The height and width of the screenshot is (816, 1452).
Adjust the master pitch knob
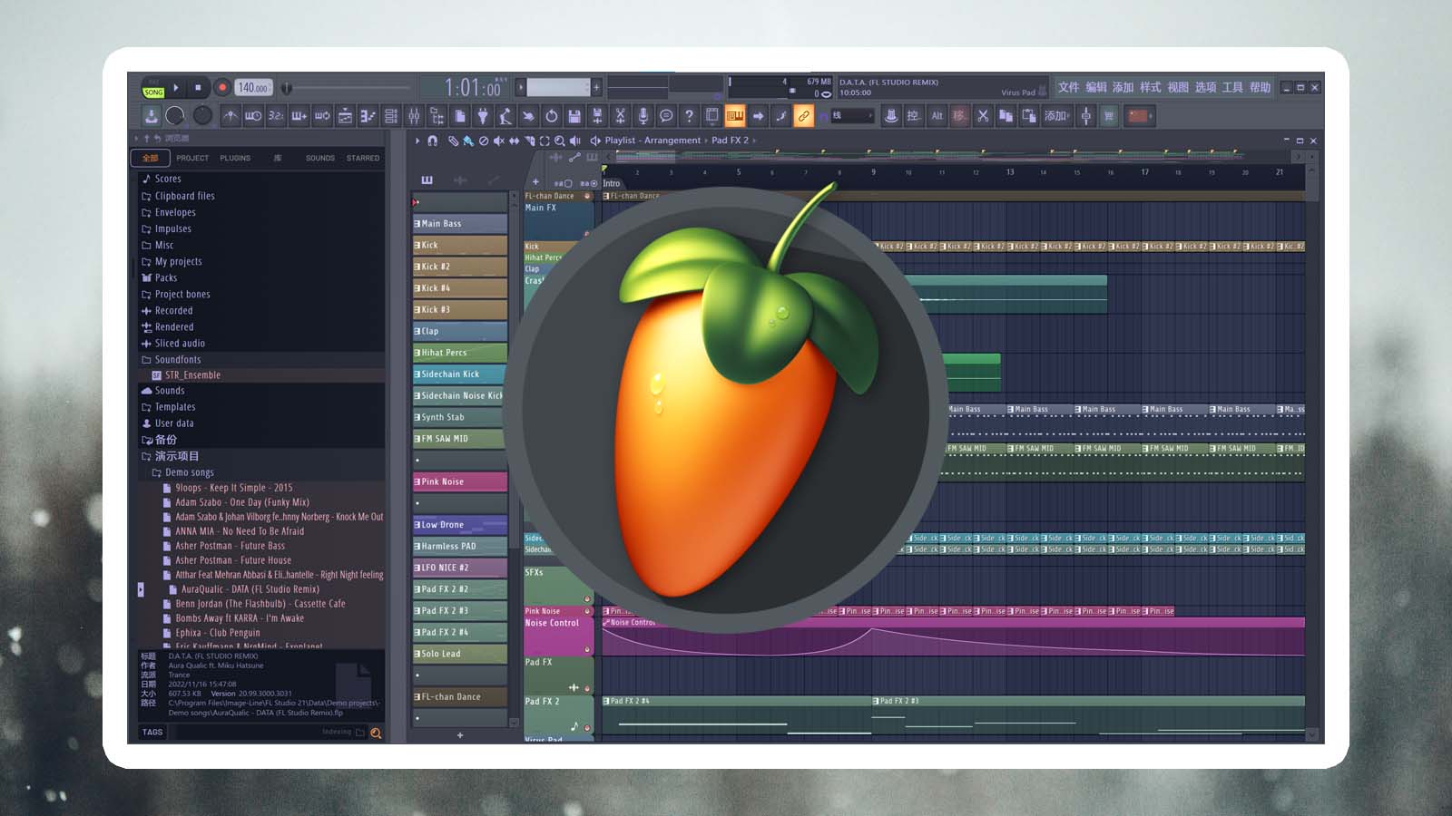click(x=202, y=115)
